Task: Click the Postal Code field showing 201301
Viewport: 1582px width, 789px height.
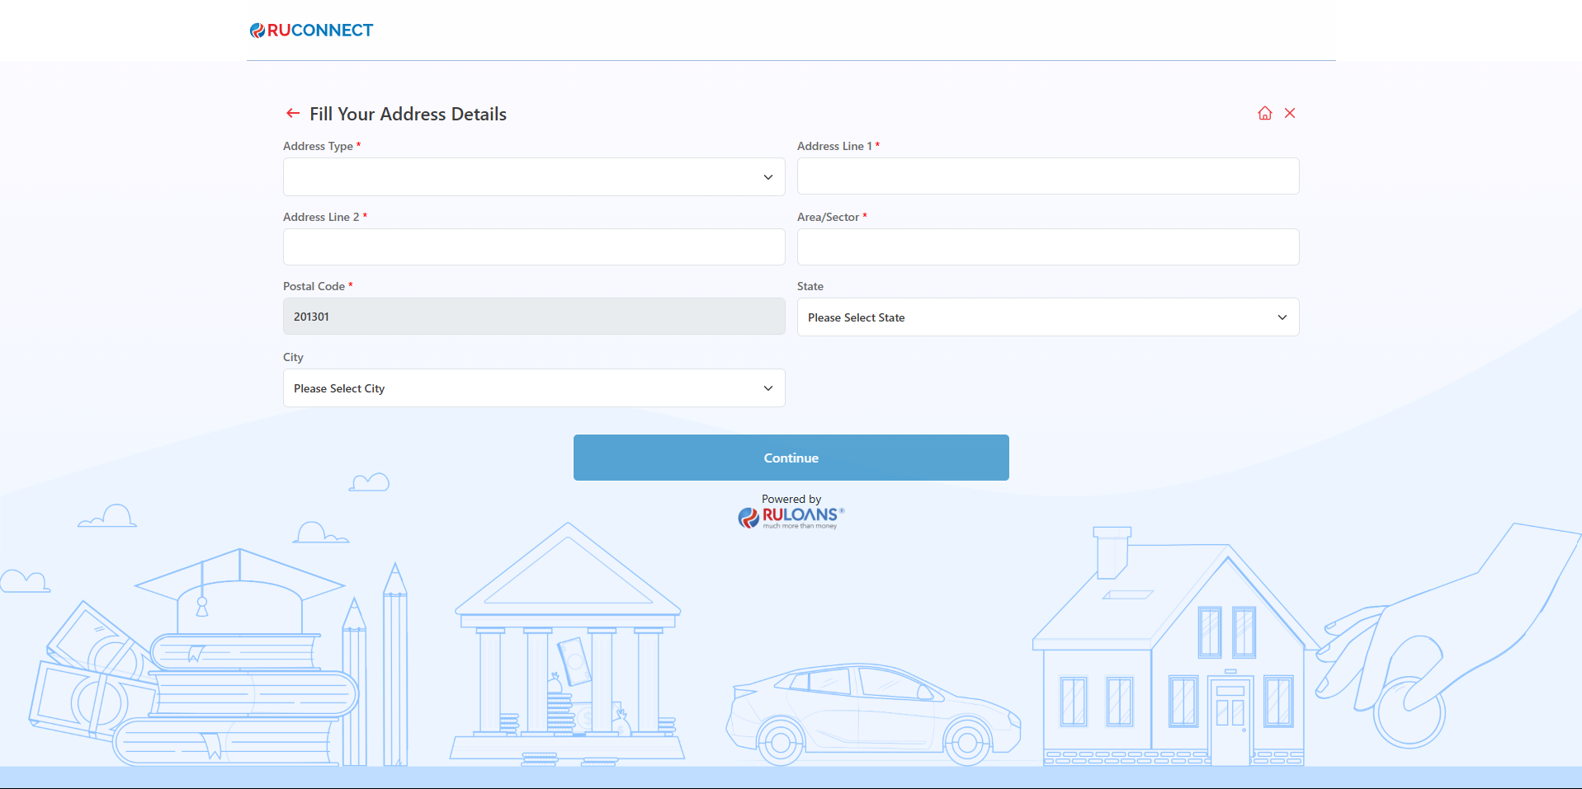Action: point(533,317)
